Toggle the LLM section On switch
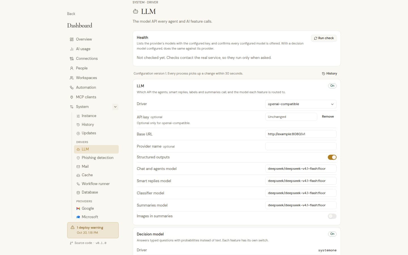 click(x=332, y=86)
